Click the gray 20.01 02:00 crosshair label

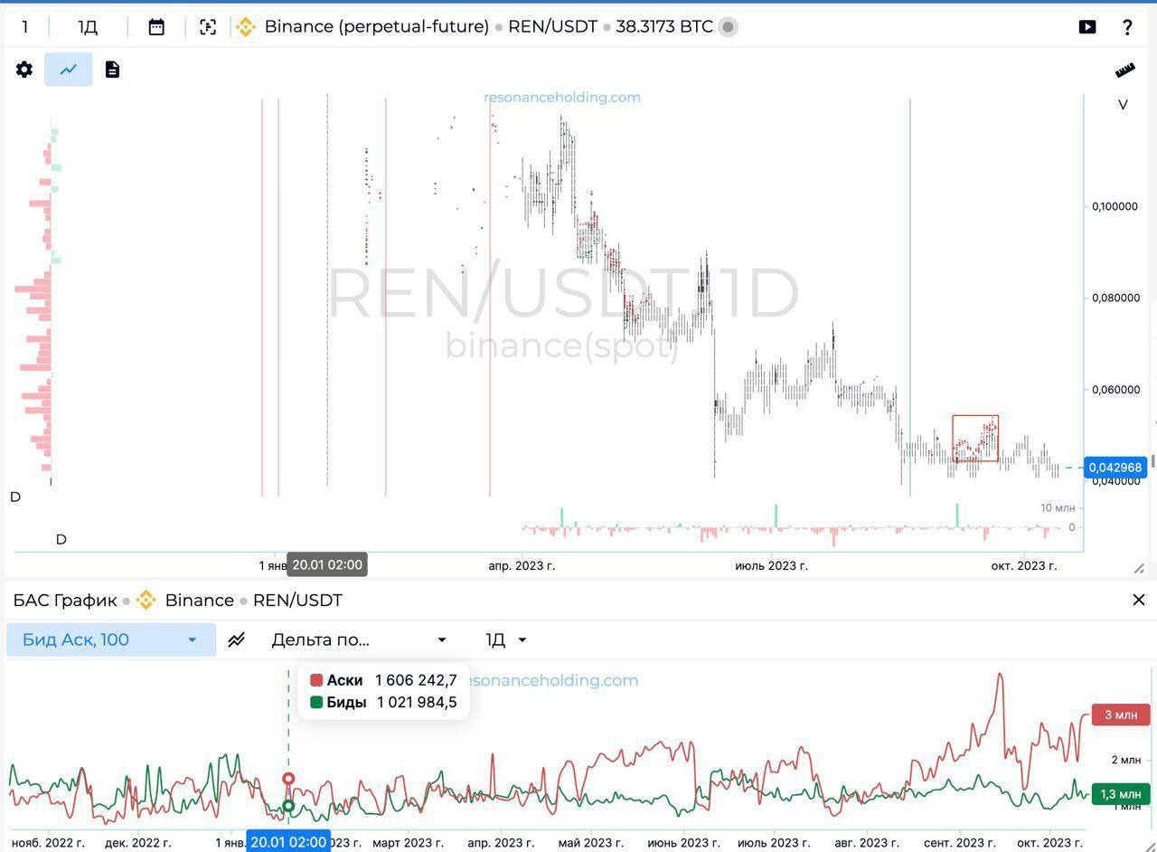[x=327, y=565]
